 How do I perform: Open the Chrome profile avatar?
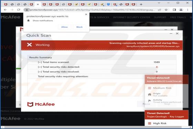coord(181,10)
